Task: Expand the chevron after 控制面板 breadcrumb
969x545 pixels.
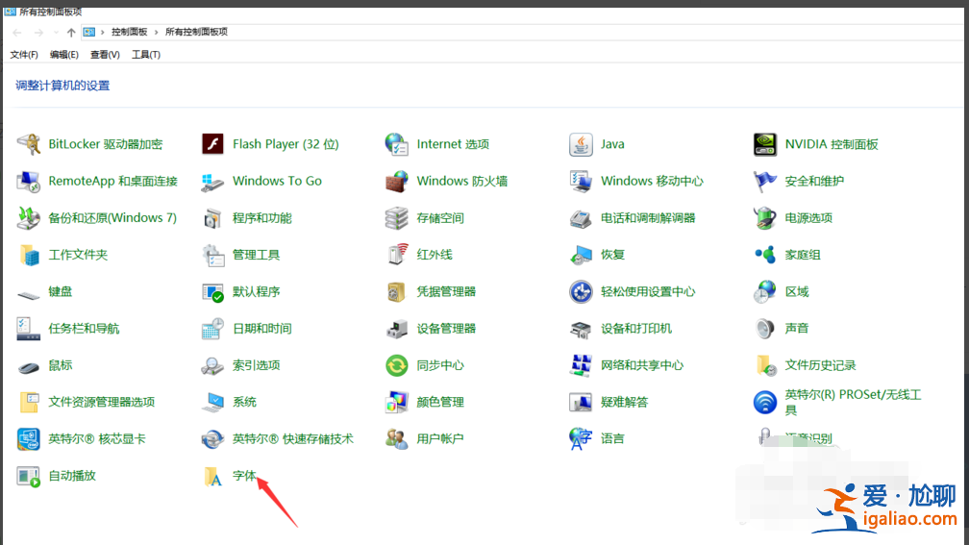Action: coord(156,32)
